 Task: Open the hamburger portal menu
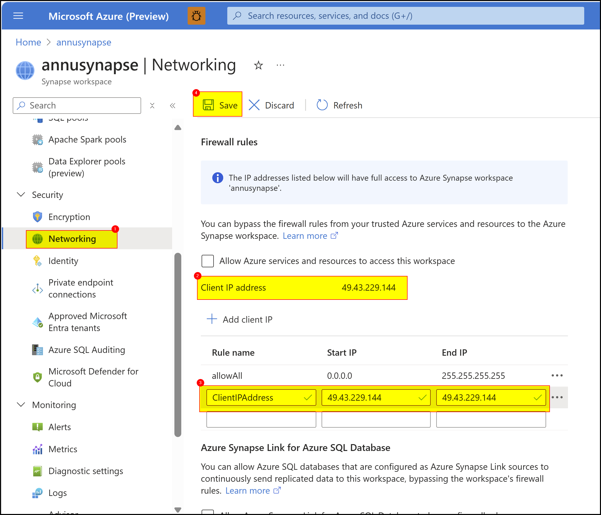click(x=18, y=16)
